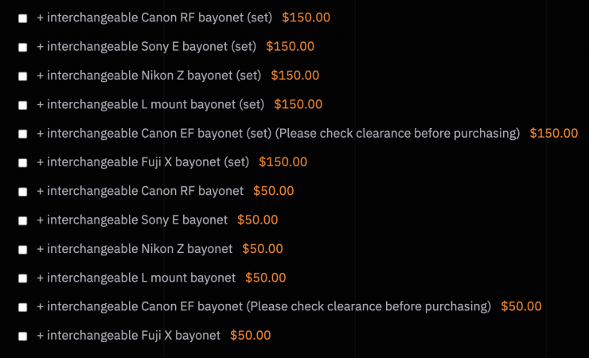Click the $50.00 price beside Sony E bayonet
Image resolution: width=589 pixels, height=358 pixels.
[258, 220]
